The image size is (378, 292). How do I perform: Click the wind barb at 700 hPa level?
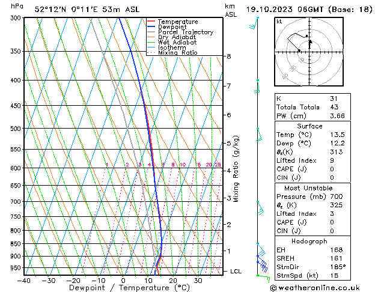tap(260, 208)
